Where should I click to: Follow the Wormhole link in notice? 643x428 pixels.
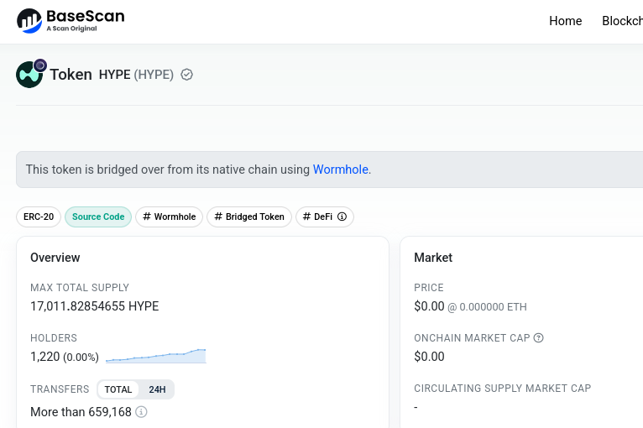(x=340, y=170)
